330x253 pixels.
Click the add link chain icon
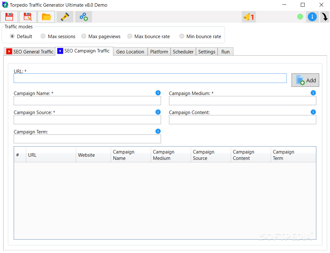pos(84,17)
